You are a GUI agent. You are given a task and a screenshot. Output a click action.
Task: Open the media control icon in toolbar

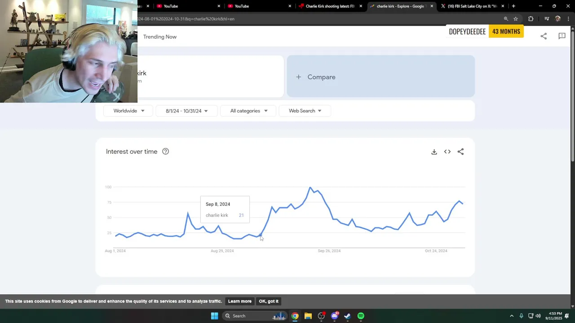click(547, 19)
